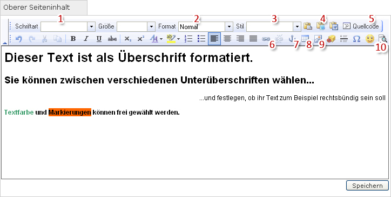Toggle italic formatting
391x197 pixels.
click(86, 39)
